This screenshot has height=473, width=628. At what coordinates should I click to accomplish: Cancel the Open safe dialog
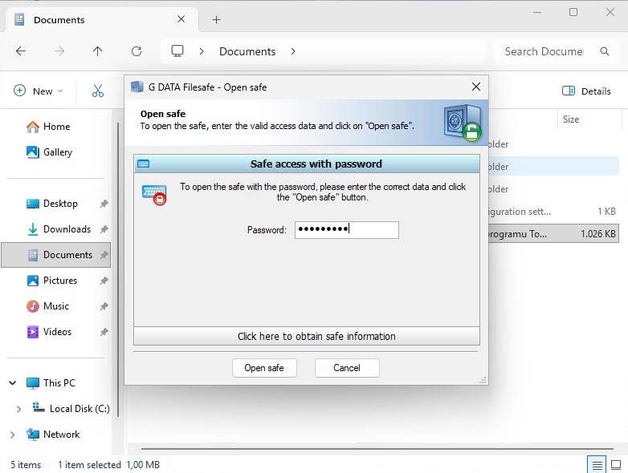tap(347, 367)
